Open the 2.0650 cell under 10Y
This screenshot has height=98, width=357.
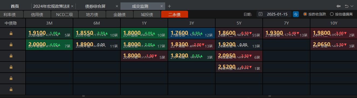(334, 45)
